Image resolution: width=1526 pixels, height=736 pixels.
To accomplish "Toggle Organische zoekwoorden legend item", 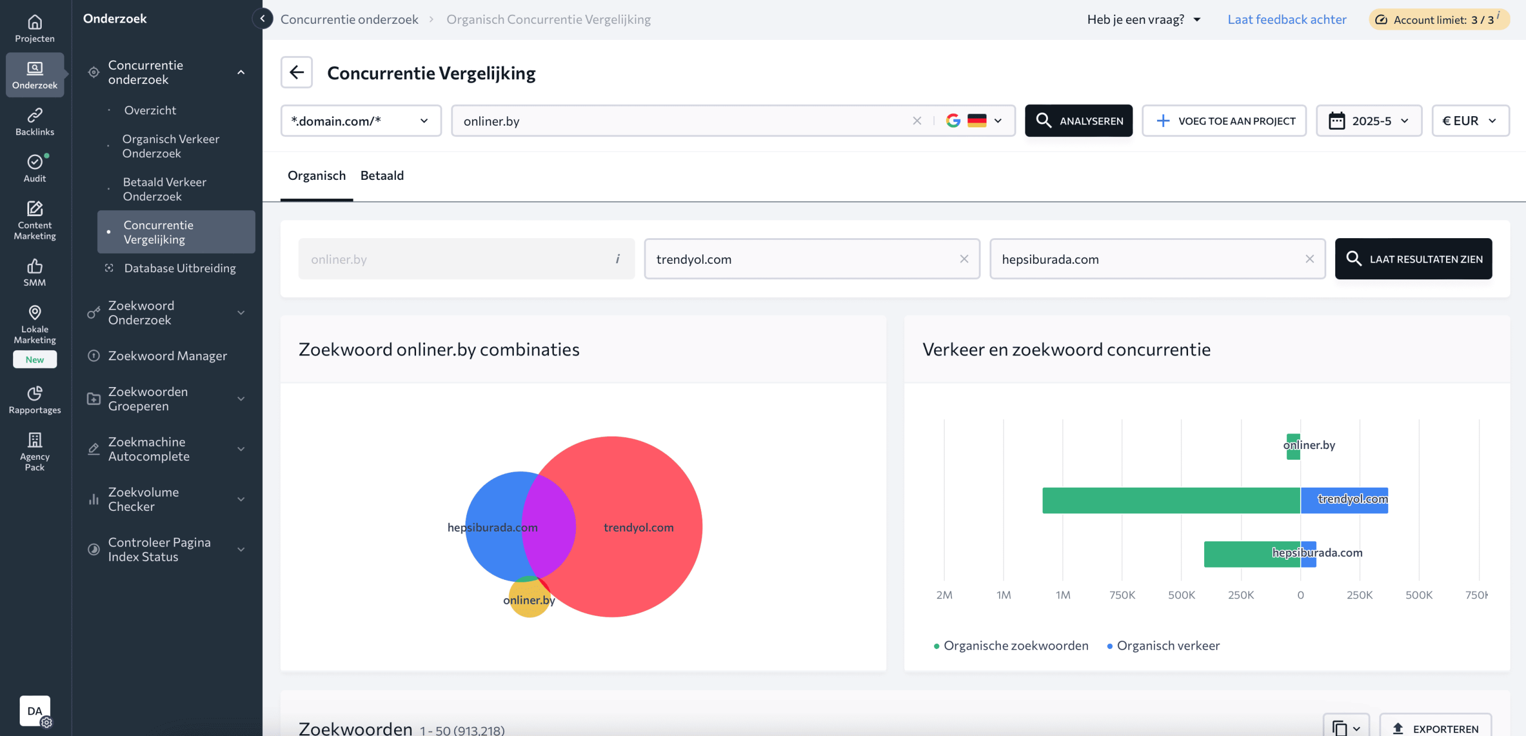I will click(x=1011, y=645).
